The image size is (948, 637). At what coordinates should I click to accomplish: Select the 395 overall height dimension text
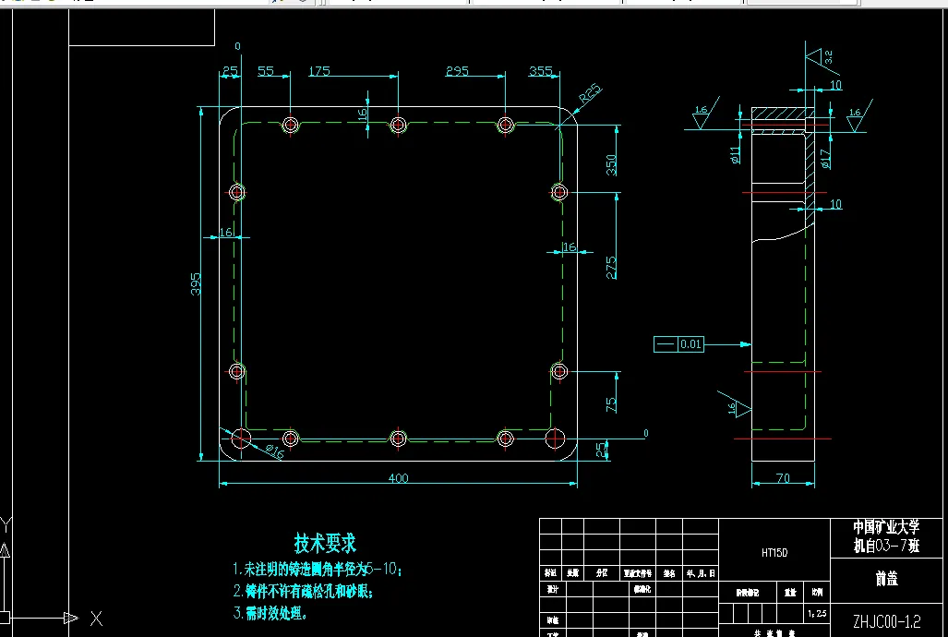click(196, 283)
